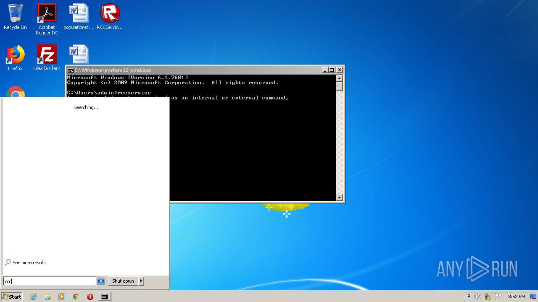
Task: Click the 8:52 PM taskbar clock
Action: (516, 297)
